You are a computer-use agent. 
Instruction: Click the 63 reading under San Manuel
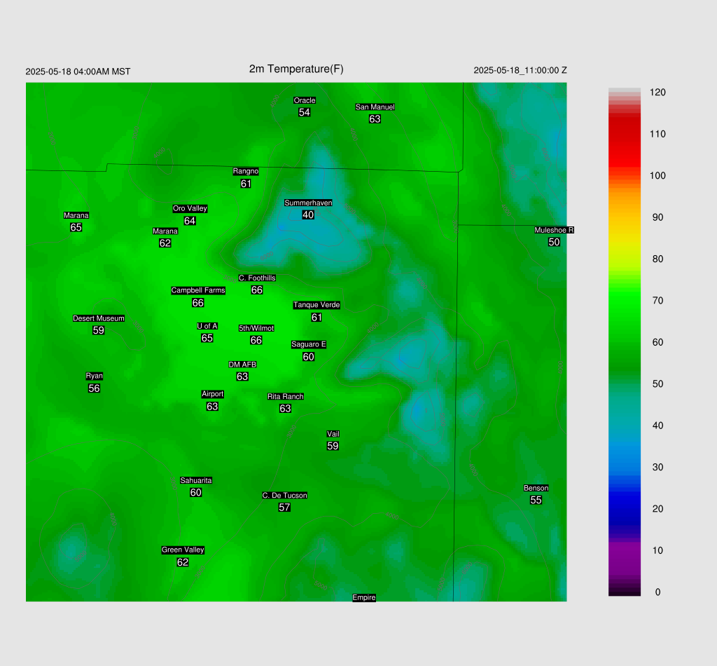pyautogui.click(x=375, y=119)
